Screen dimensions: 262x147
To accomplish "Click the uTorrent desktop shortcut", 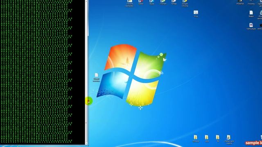I will pyautogui.click(x=163, y=2).
